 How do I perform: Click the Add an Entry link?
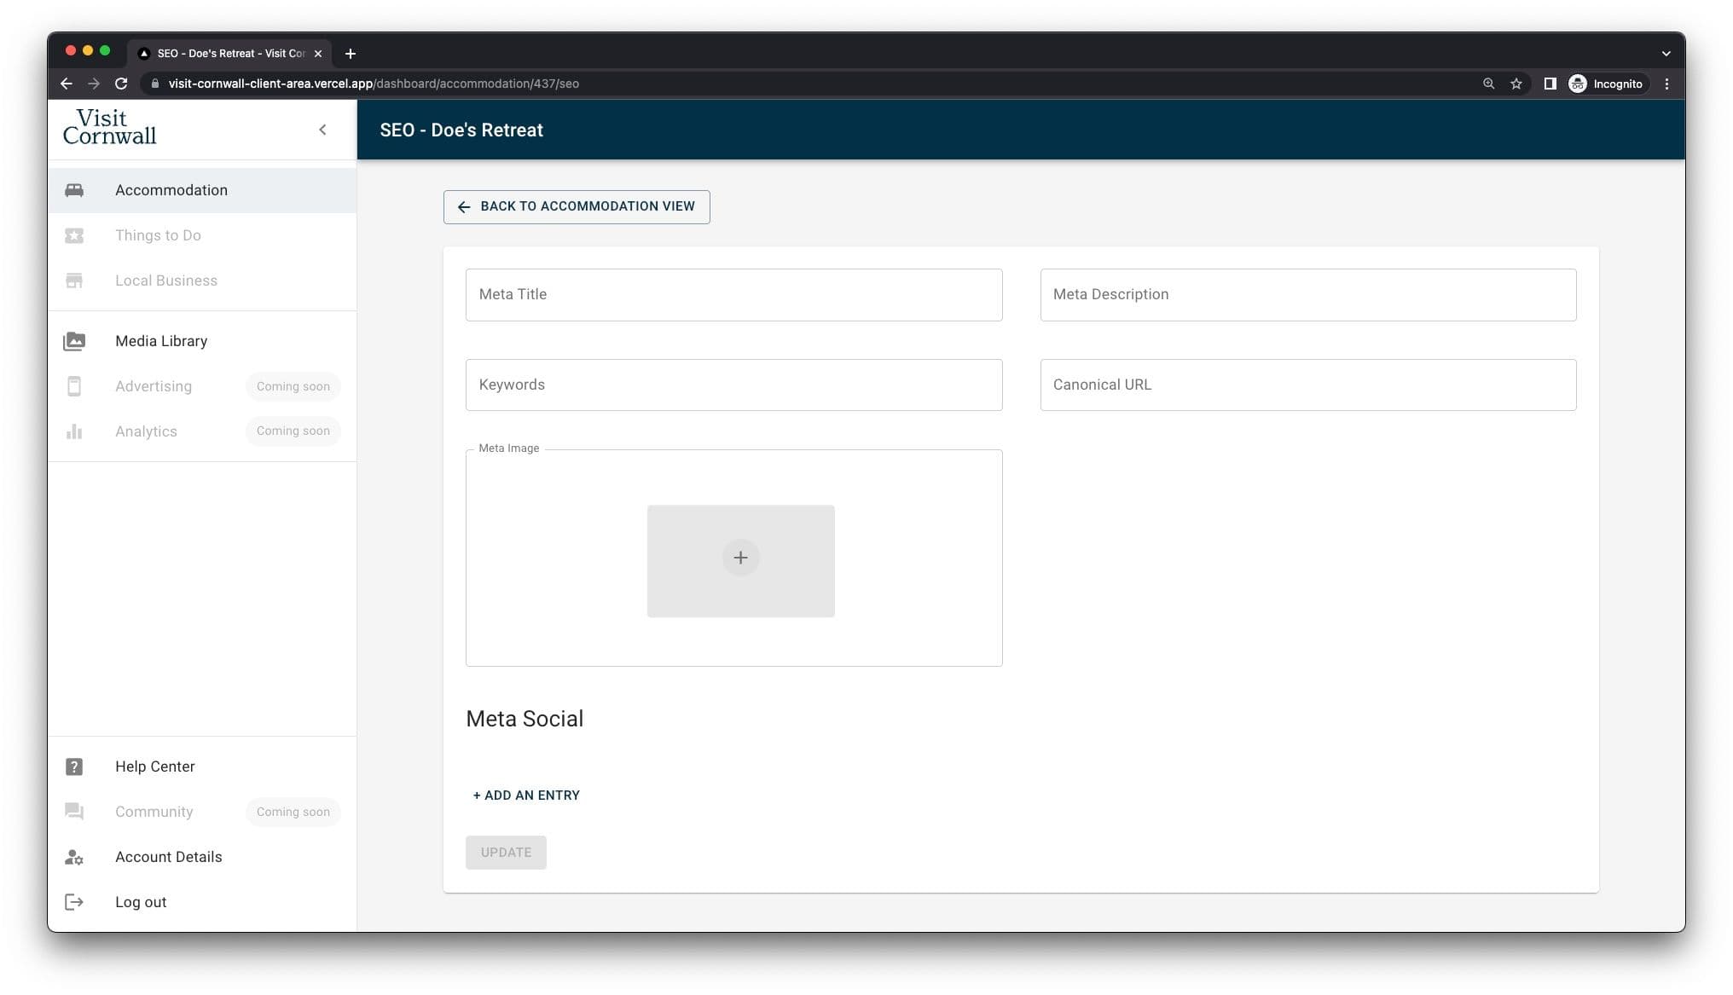click(526, 795)
